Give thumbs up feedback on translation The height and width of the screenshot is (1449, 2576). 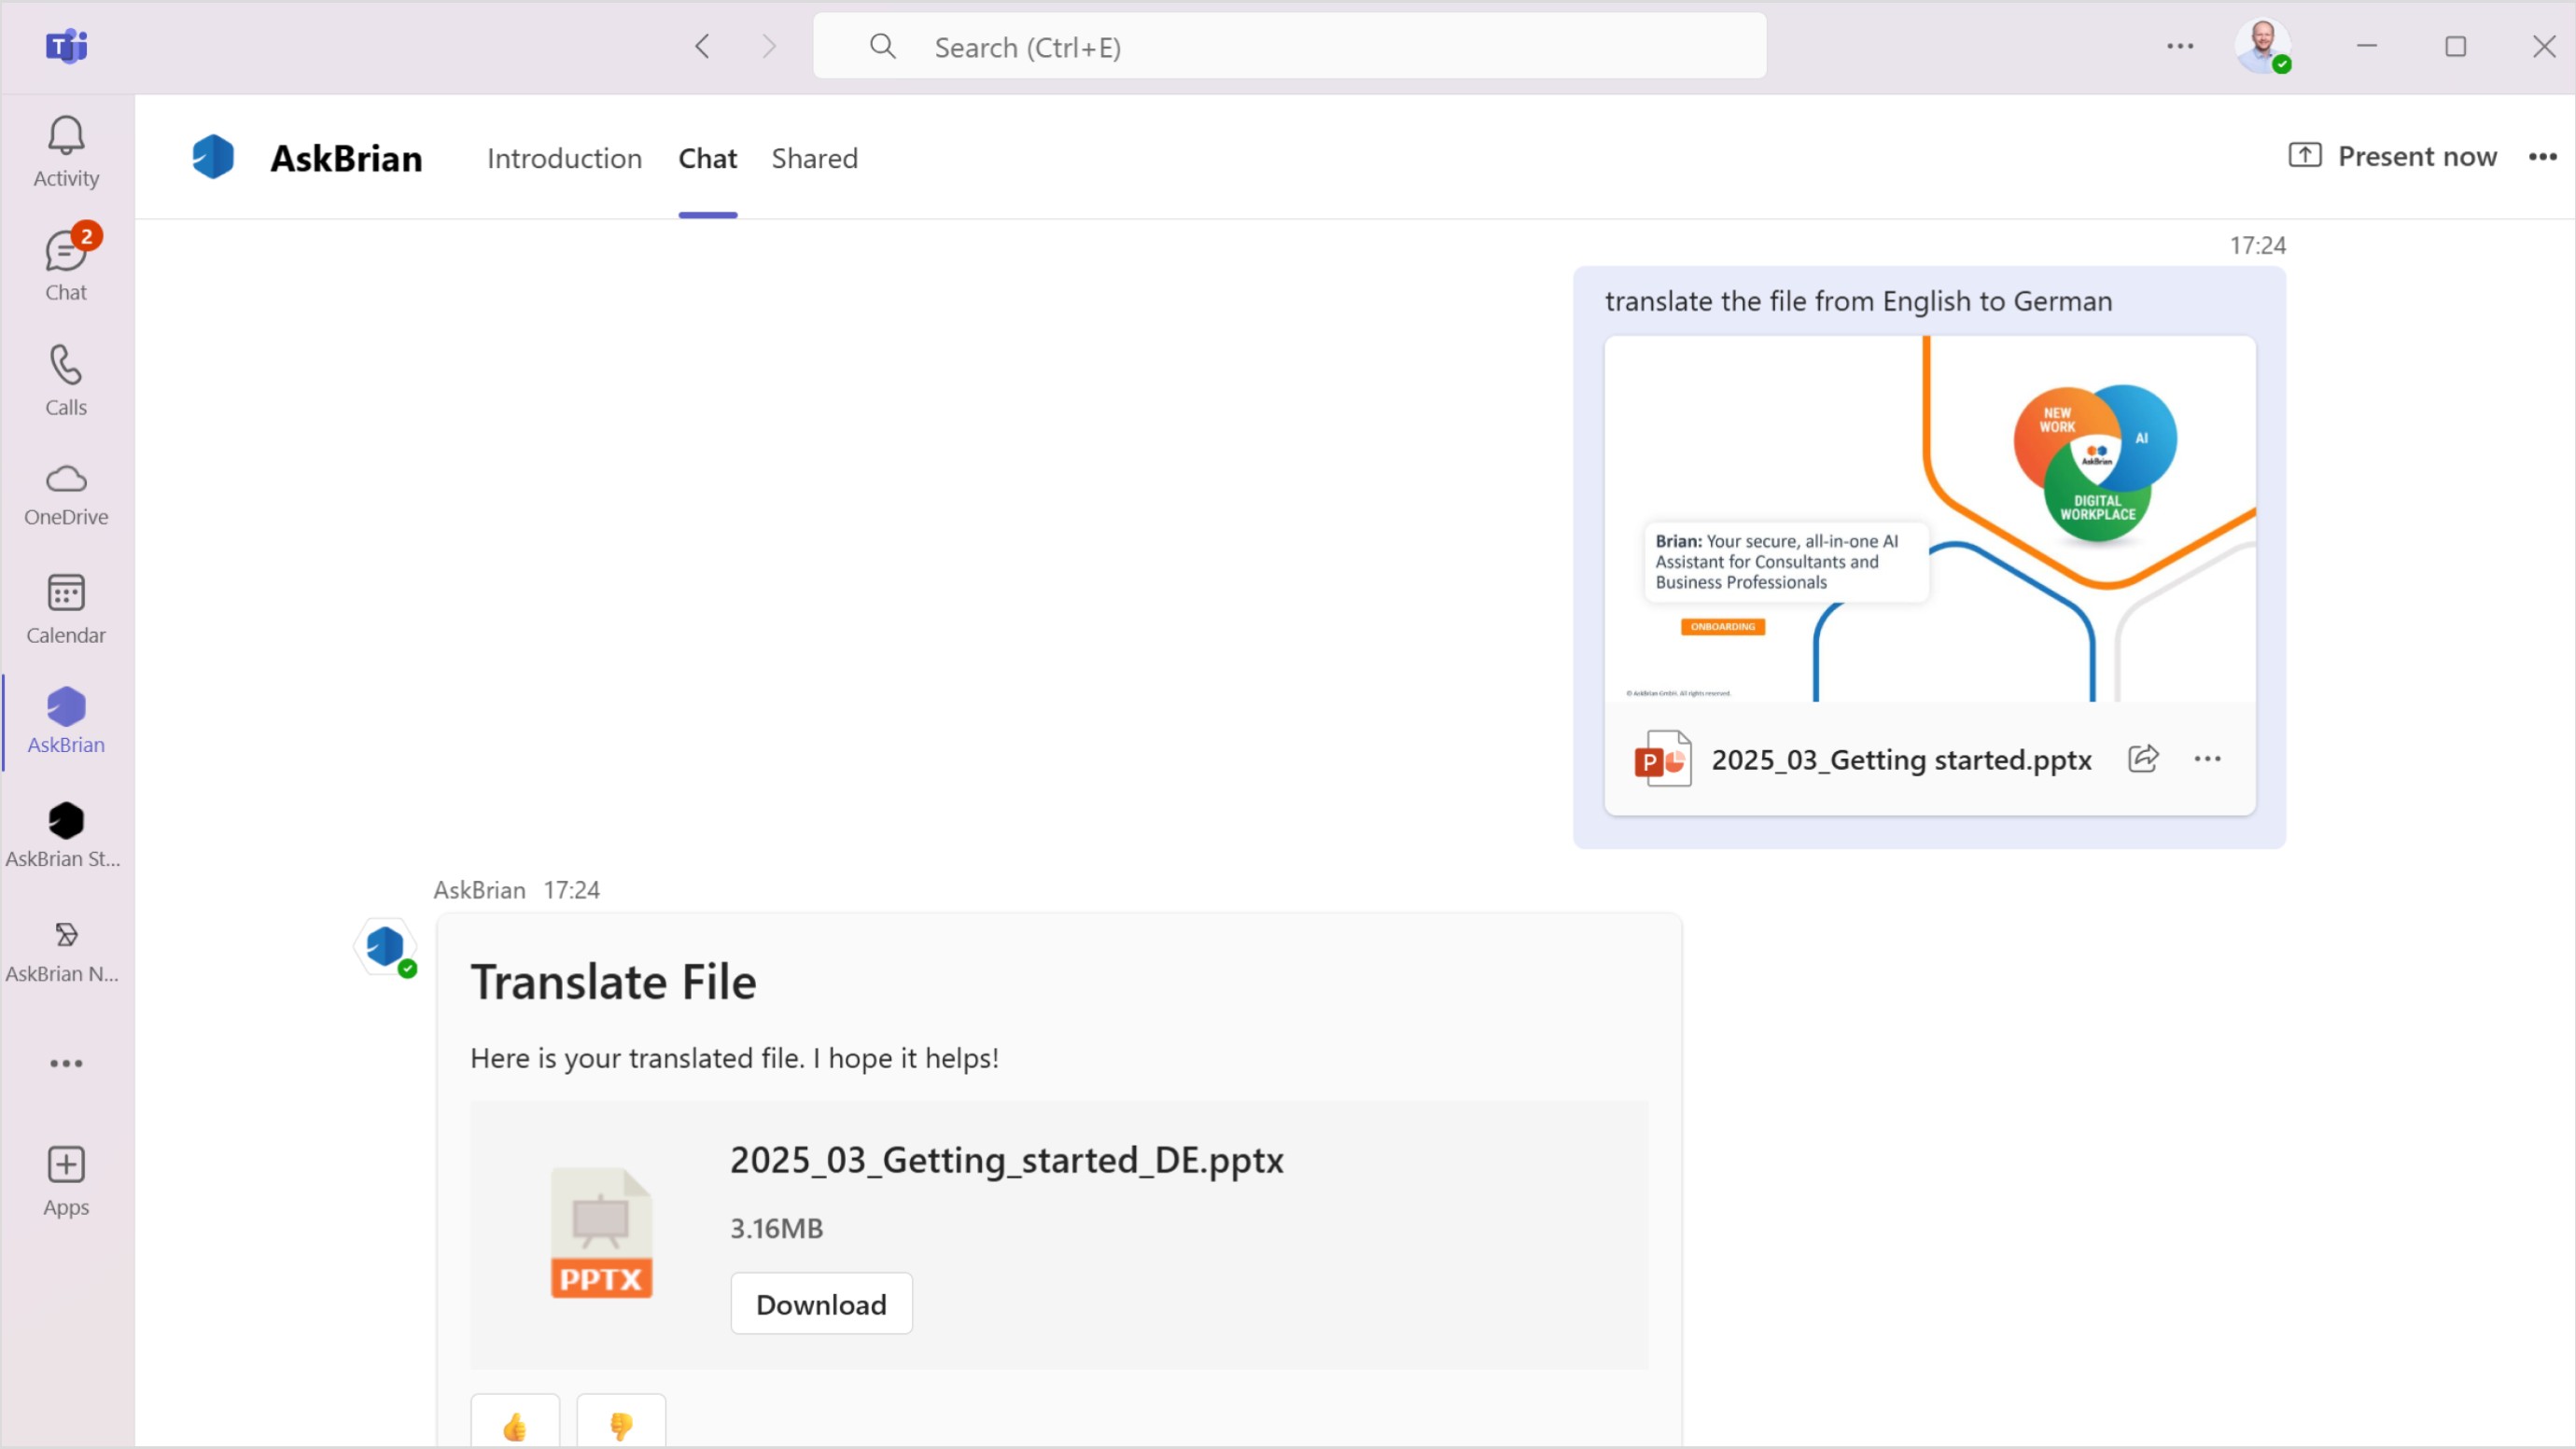click(515, 1424)
